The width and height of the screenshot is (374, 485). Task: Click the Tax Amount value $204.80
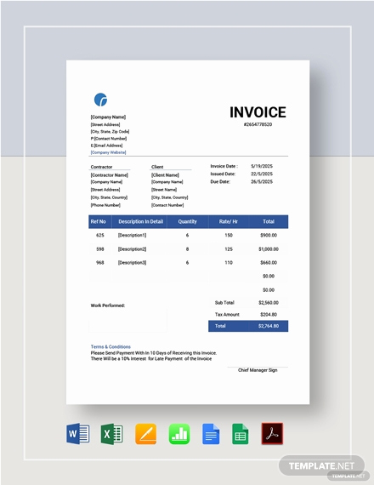[x=269, y=315]
